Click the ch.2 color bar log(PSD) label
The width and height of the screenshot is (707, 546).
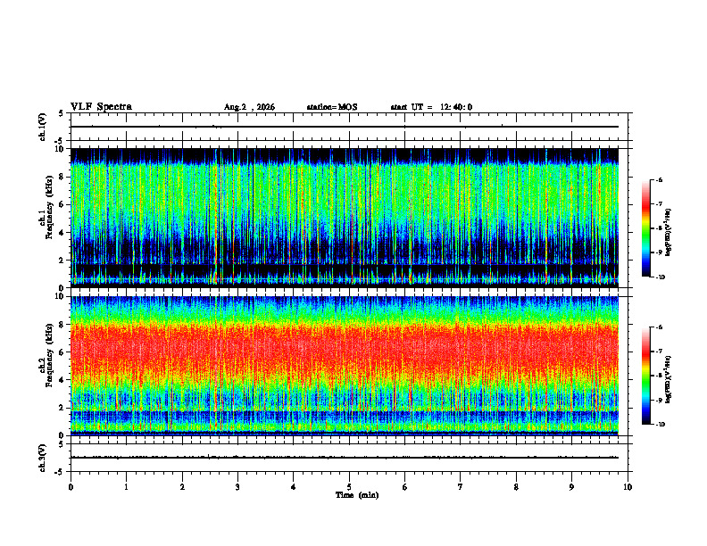pos(669,379)
